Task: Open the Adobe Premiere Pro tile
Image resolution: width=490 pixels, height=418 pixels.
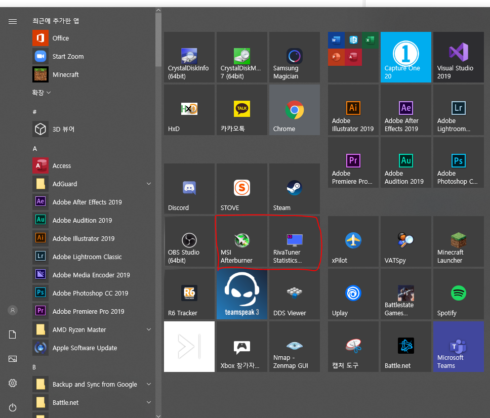Action: pyautogui.click(x=353, y=162)
